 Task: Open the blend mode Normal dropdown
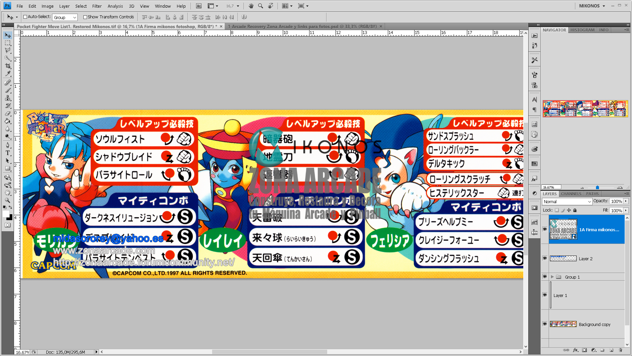pyautogui.click(x=566, y=202)
